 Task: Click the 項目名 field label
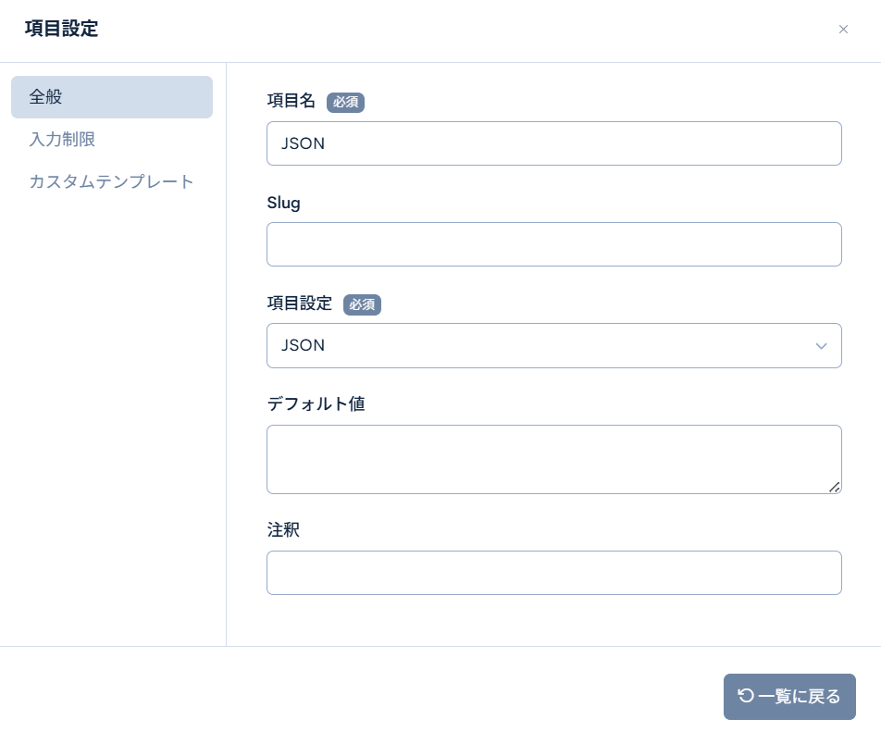(x=291, y=102)
